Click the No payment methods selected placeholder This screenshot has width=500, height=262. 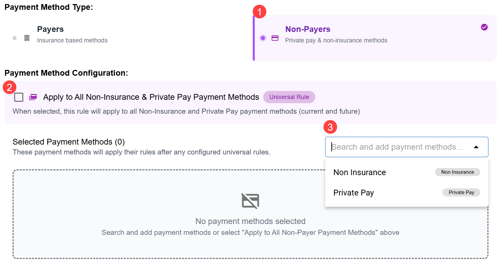pos(250,221)
